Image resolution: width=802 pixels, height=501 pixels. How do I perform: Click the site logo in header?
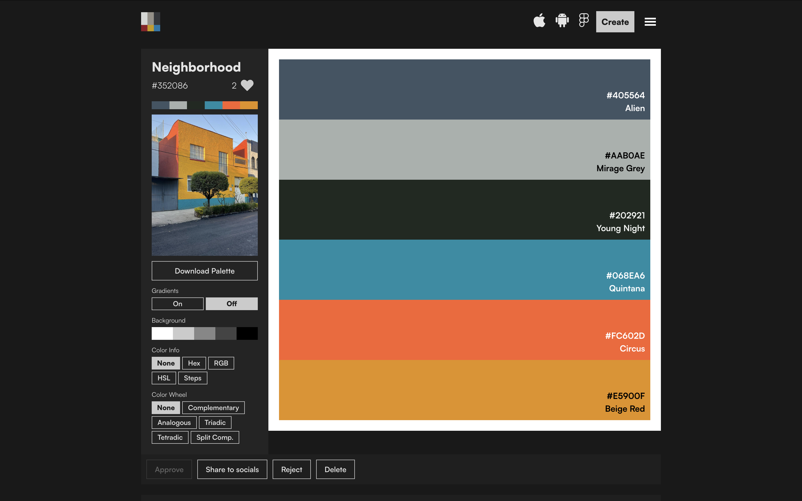click(x=150, y=22)
